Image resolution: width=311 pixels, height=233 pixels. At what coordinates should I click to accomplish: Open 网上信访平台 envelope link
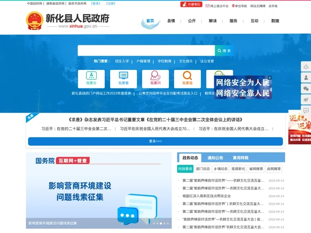(217, 6)
